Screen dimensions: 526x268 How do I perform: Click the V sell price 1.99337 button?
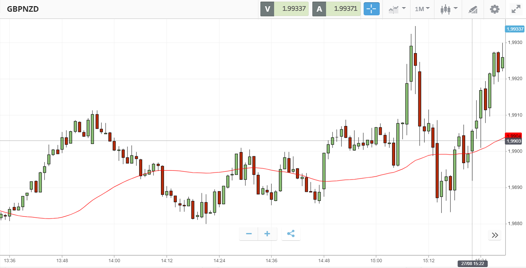(284, 9)
